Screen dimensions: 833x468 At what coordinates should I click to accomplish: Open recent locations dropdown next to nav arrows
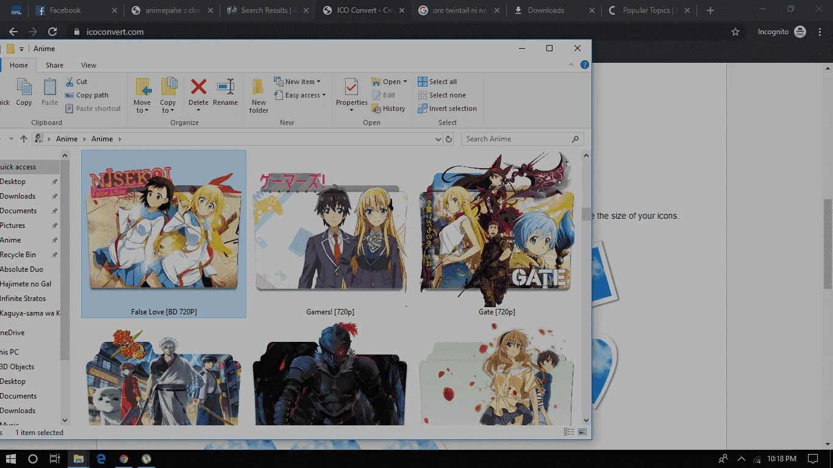coord(11,139)
